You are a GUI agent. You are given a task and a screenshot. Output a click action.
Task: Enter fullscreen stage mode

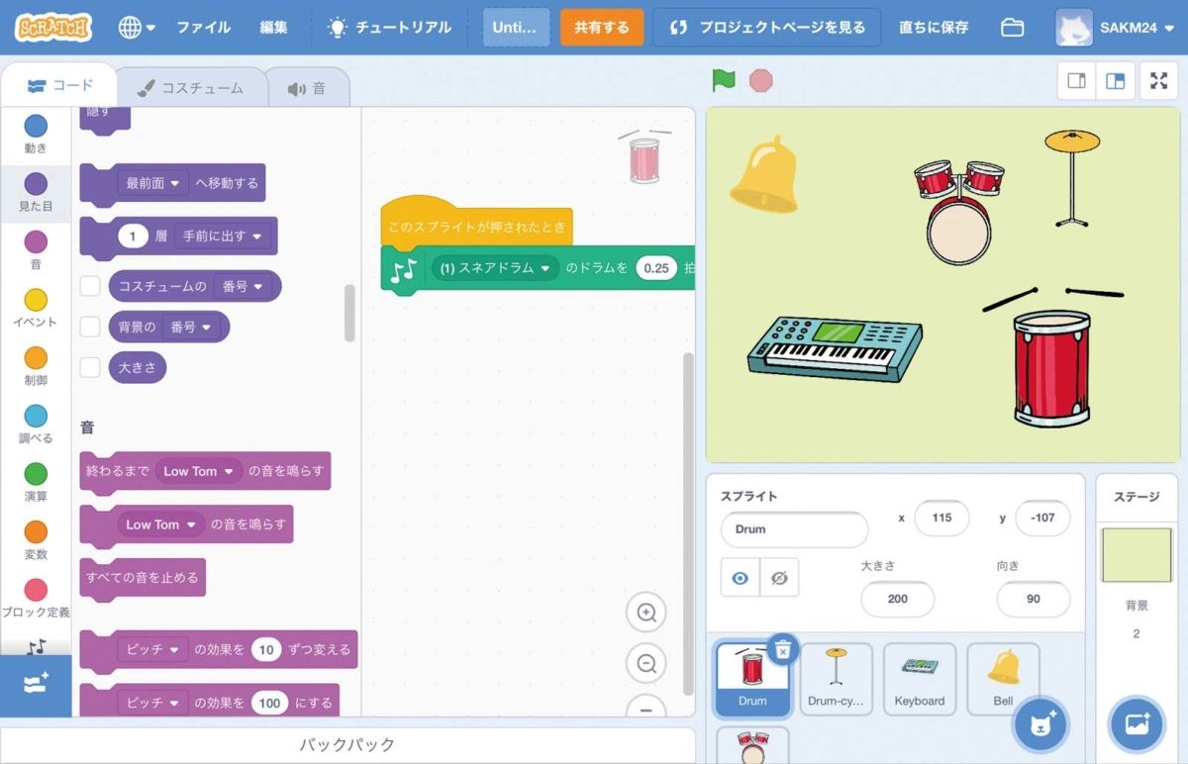1158,81
